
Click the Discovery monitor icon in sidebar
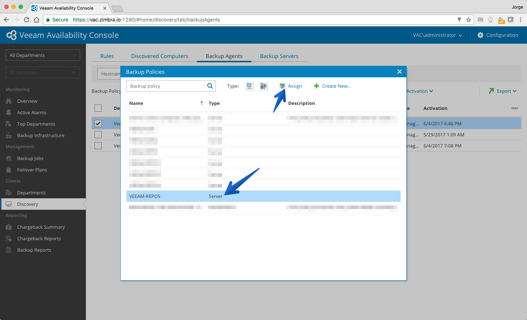pyautogui.click(x=9, y=204)
